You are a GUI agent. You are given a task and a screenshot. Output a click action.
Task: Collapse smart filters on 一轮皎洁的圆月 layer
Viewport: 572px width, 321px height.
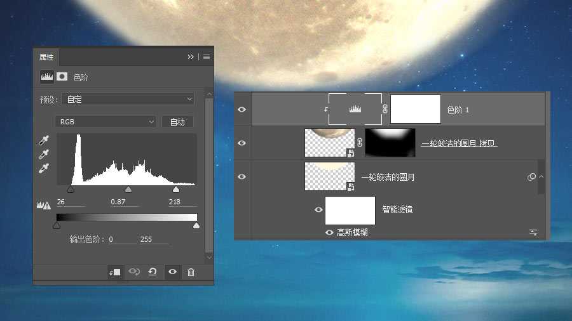click(x=541, y=177)
